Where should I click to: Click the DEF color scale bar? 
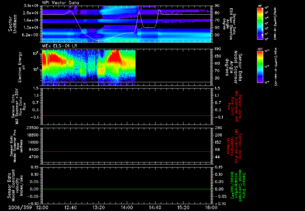(x=260, y=66)
